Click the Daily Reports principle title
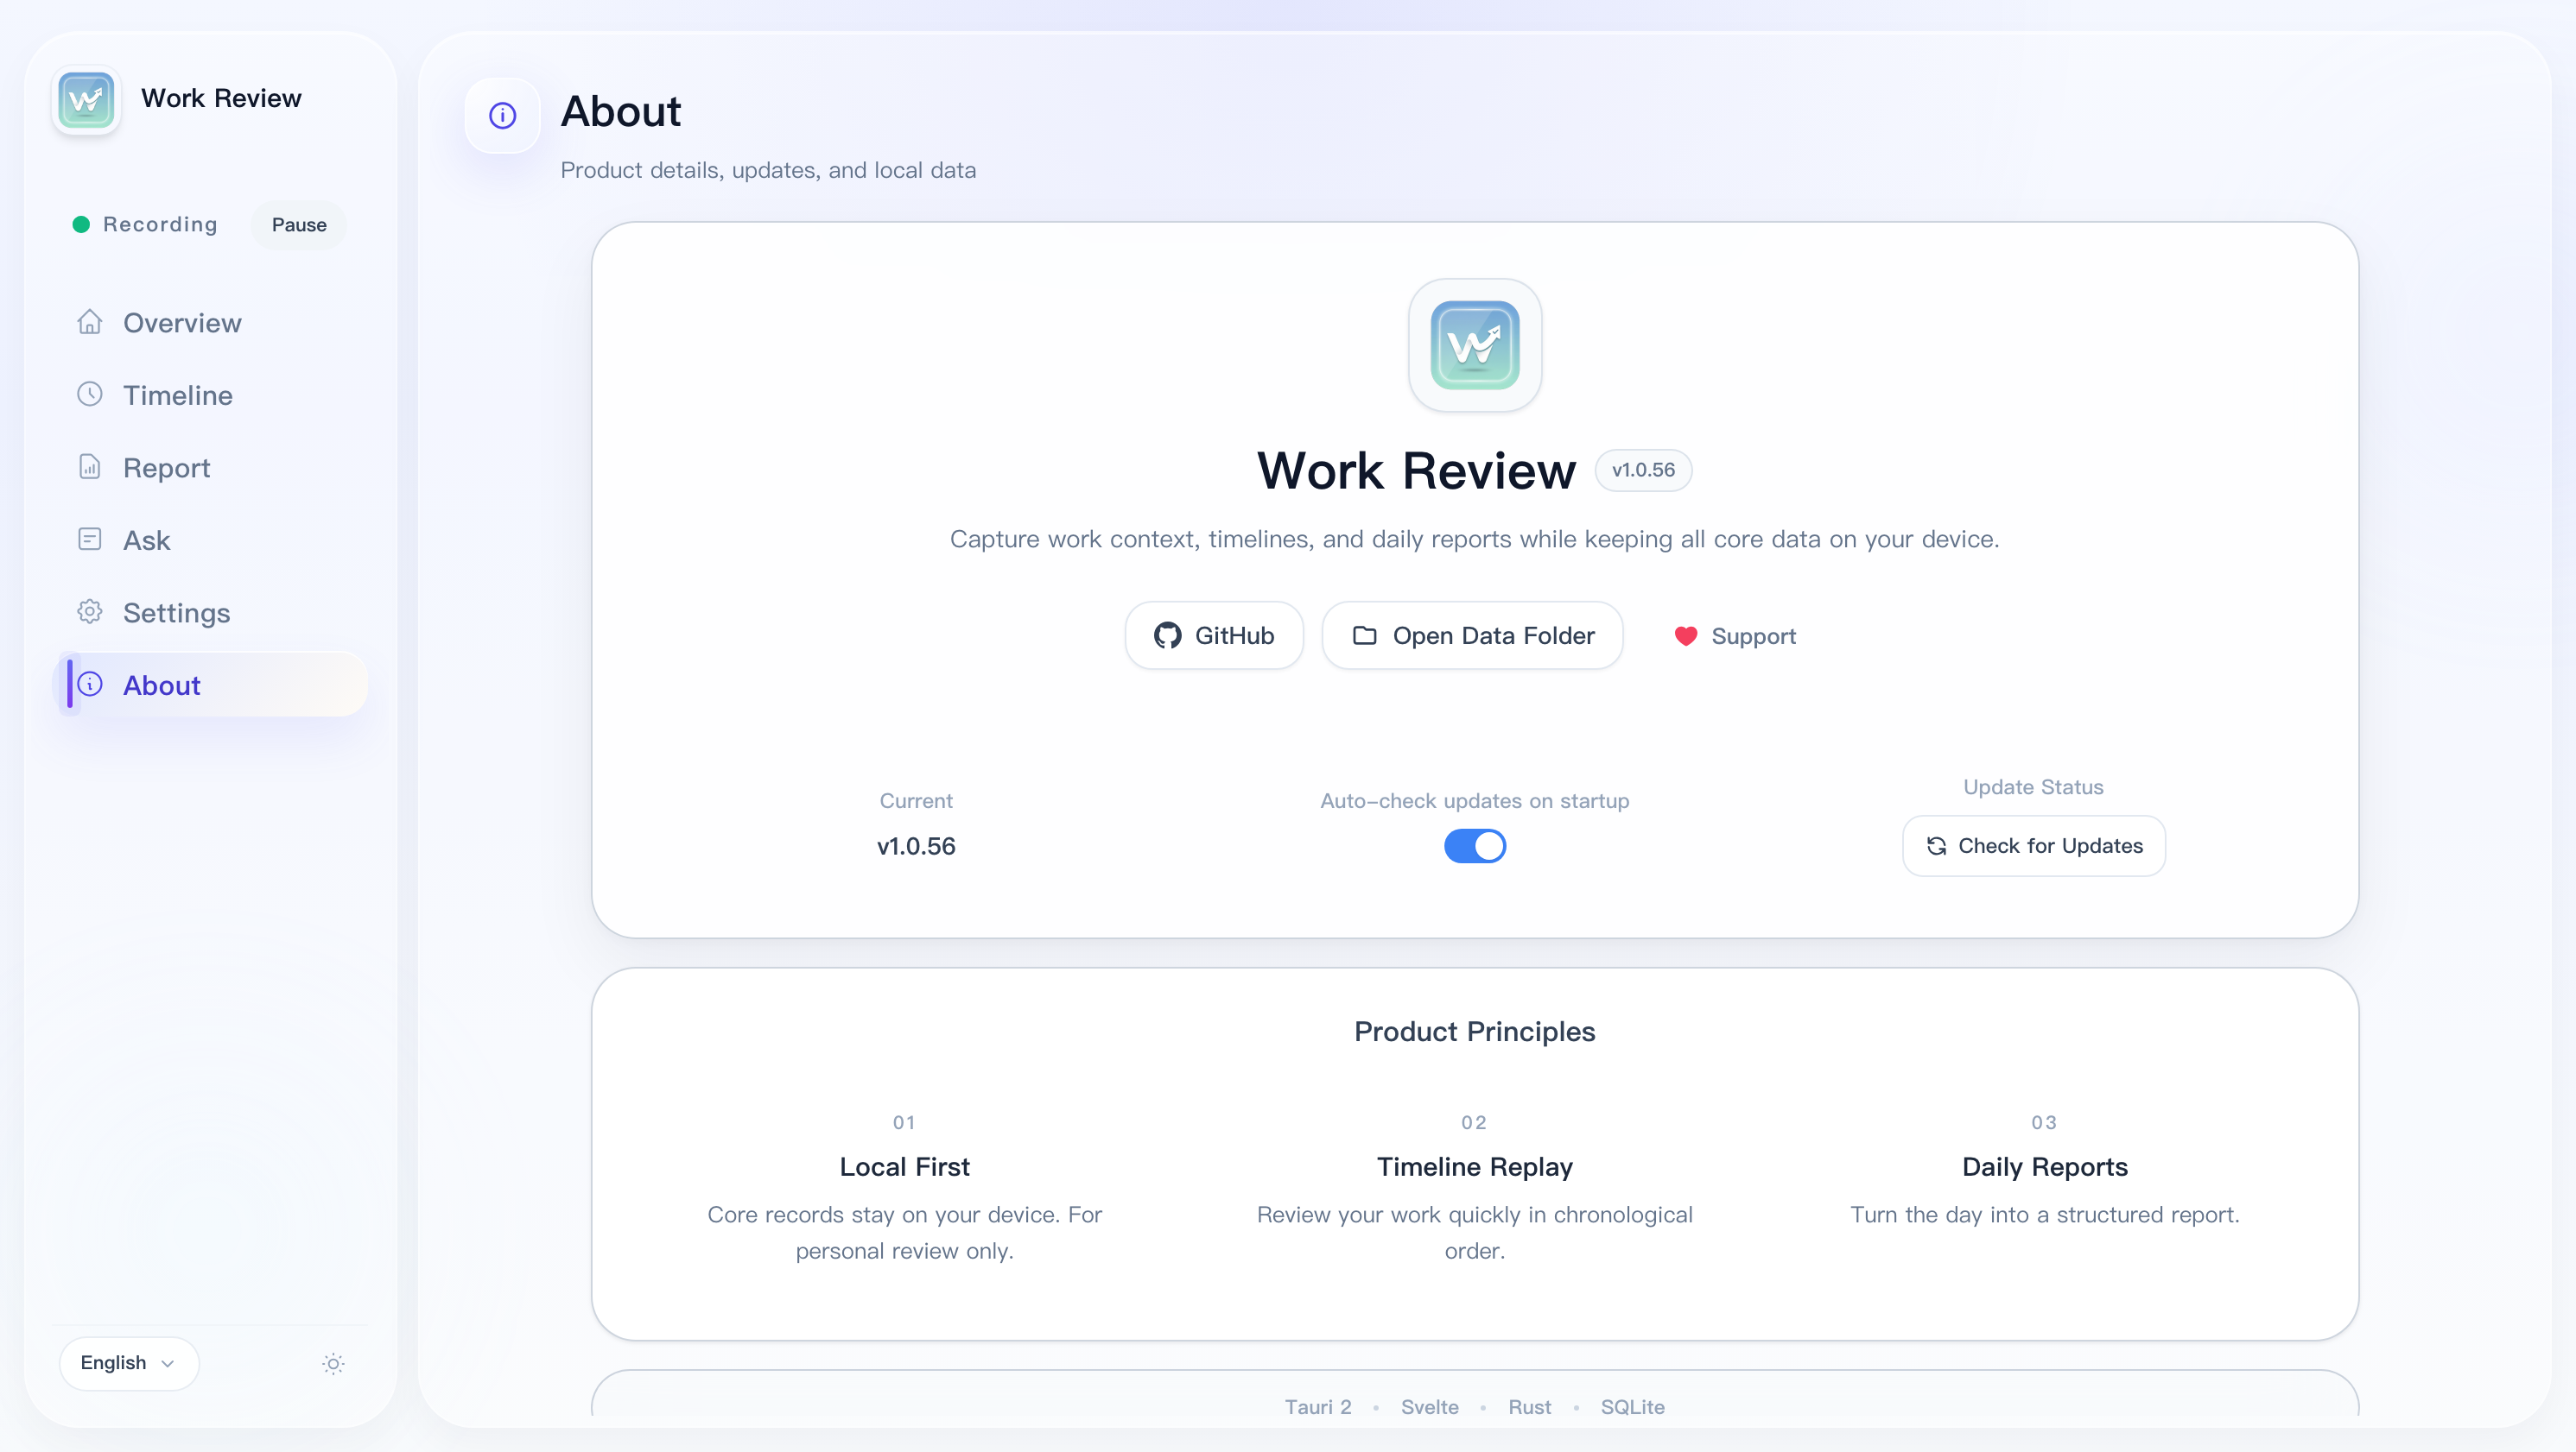The height and width of the screenshot is (1452, 2576). coord(2045,1166)
